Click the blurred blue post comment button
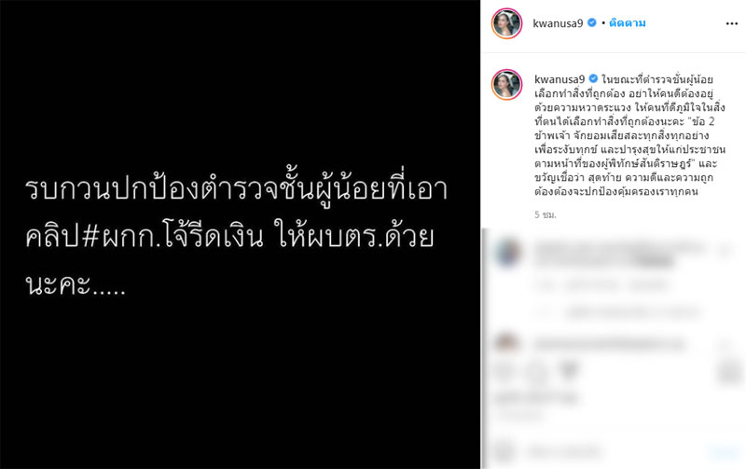The height and width of the screenshot is (469, 746). coord(725,452)
